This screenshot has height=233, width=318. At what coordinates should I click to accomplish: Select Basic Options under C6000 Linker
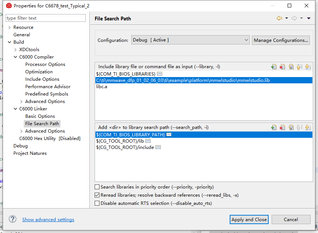pos(40,116)
